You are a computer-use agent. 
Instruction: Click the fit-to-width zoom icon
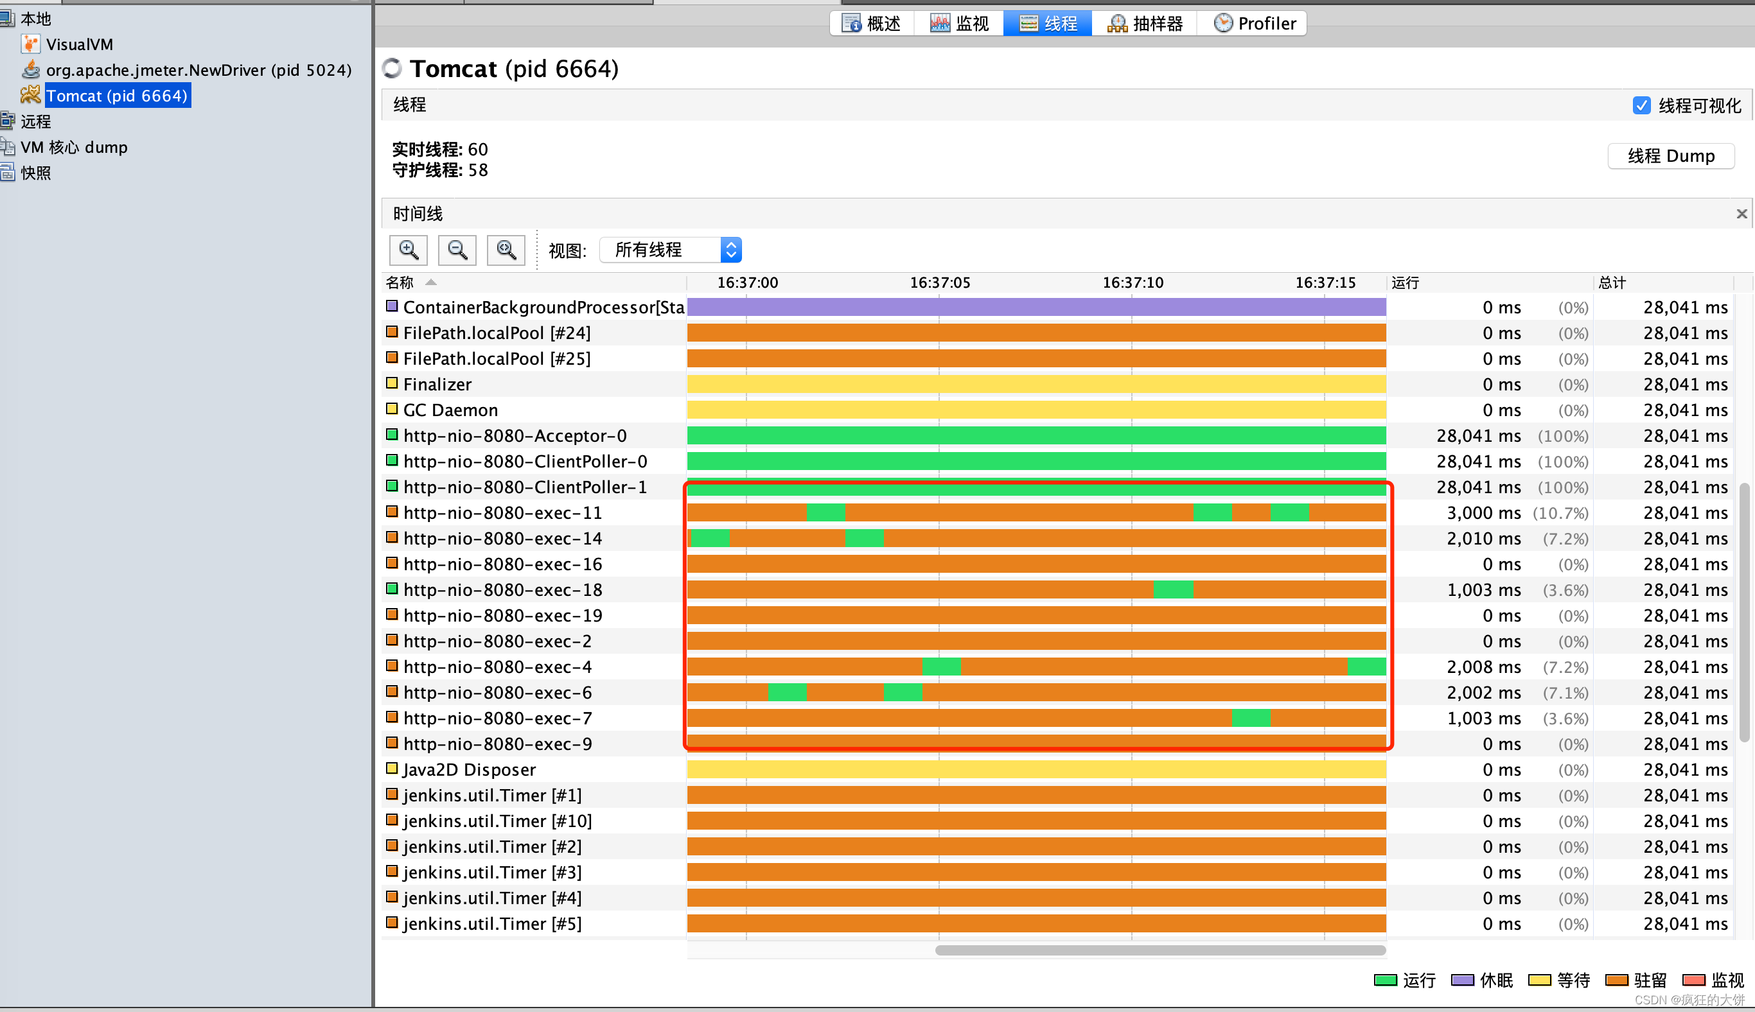pos(506,250)
